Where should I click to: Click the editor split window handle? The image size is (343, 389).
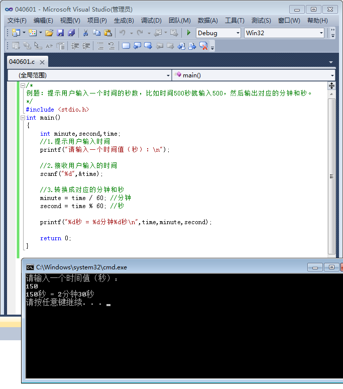[331, 86]
